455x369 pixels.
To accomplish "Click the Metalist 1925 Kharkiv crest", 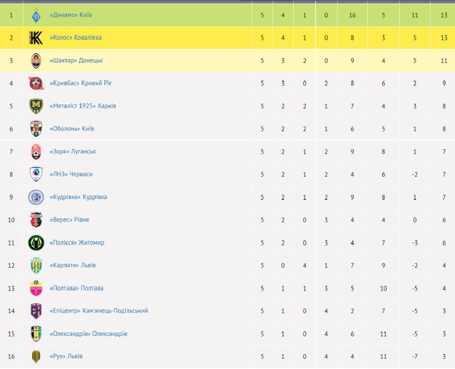I will click(36, 106).
